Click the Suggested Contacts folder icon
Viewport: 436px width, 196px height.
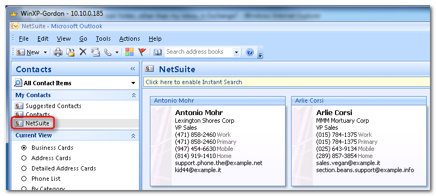(18, 106)
